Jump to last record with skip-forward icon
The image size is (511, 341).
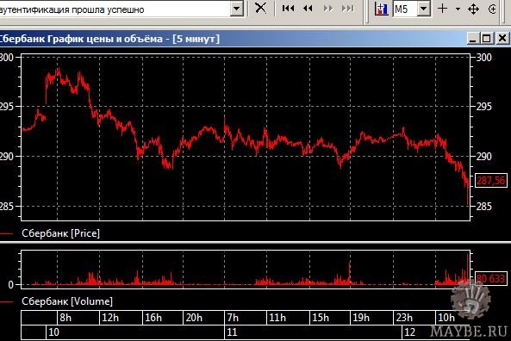coord(348,8)
